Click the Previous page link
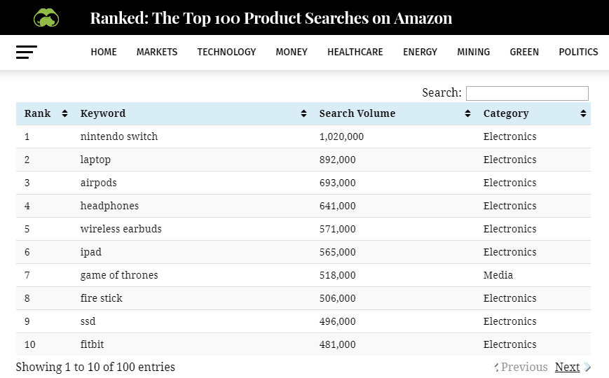Viewport: 609px width, 378px height. (524, 367)
